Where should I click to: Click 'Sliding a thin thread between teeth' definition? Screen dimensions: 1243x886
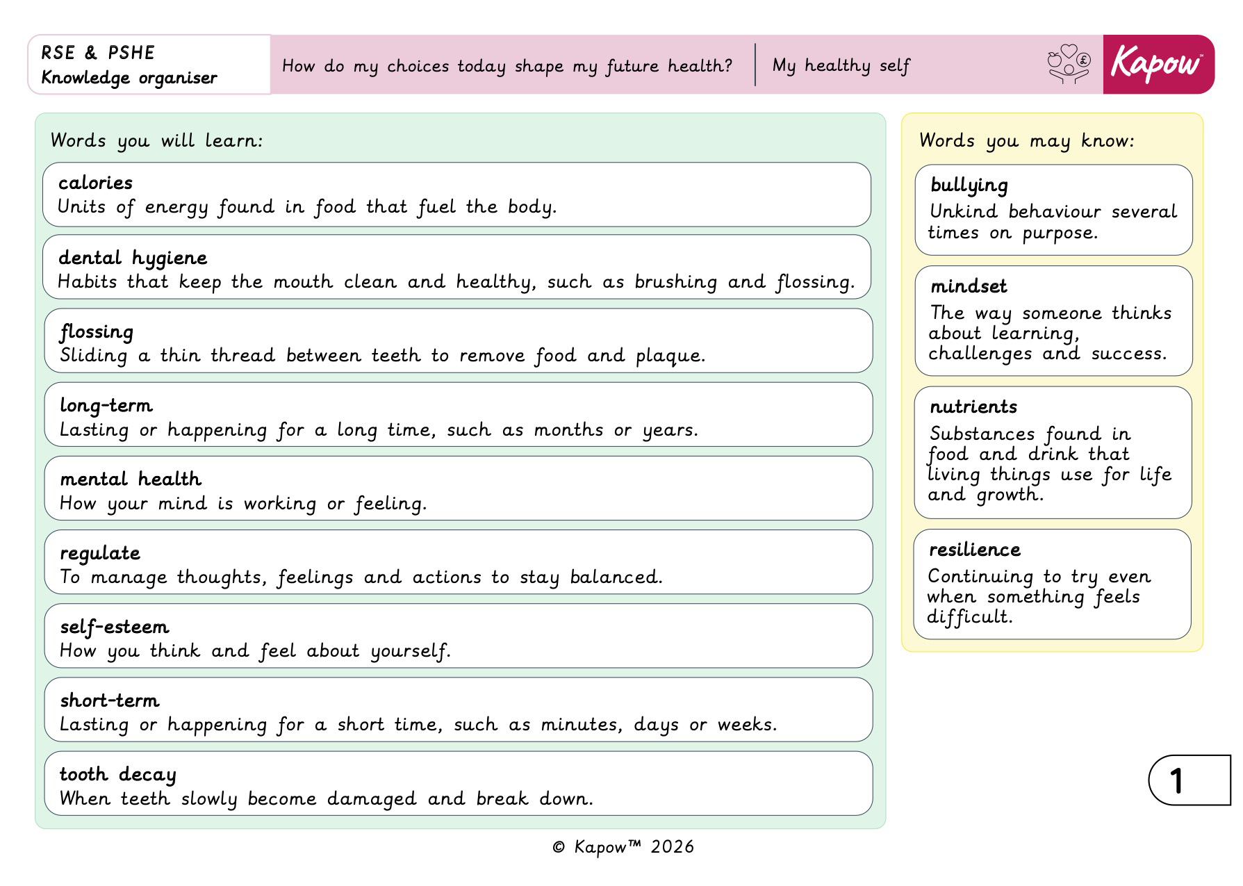[x=383, y=356]
